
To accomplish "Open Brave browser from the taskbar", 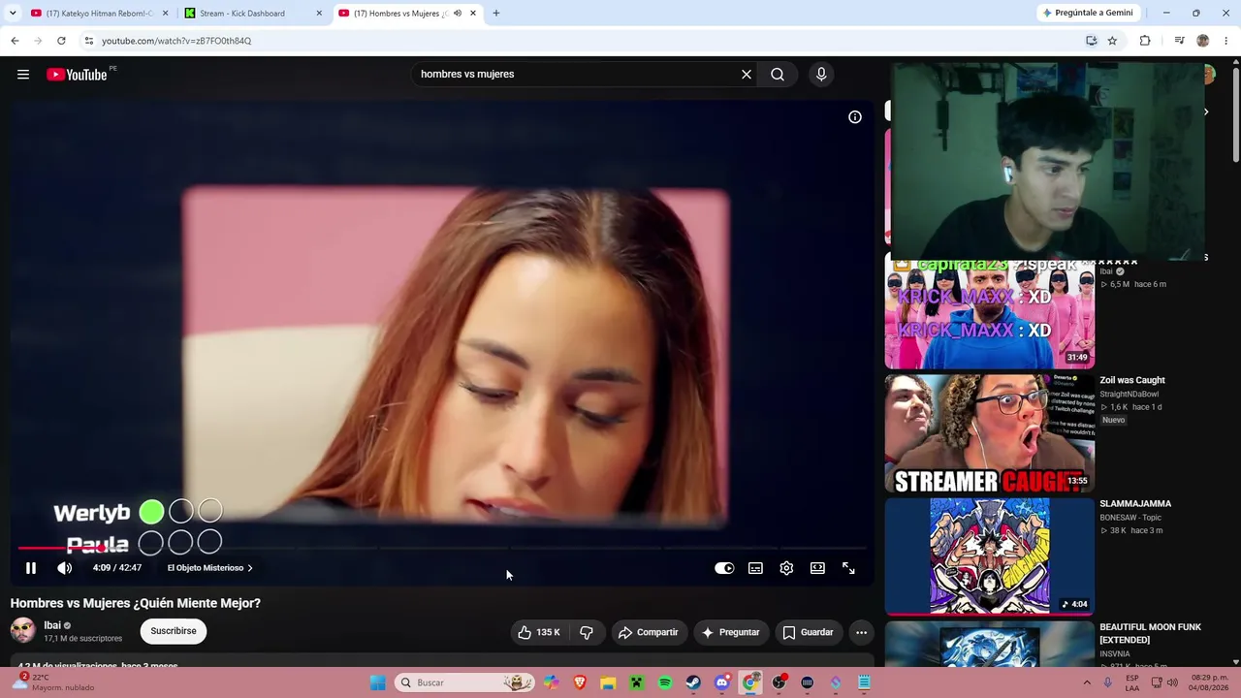I will (580, 682).
